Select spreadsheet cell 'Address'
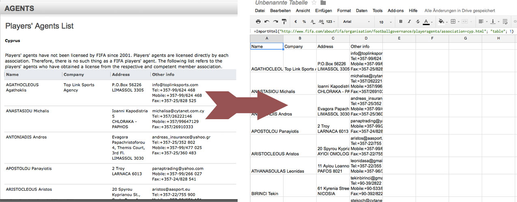The height and width of the screenshot is (202, 517). point(333,46)
